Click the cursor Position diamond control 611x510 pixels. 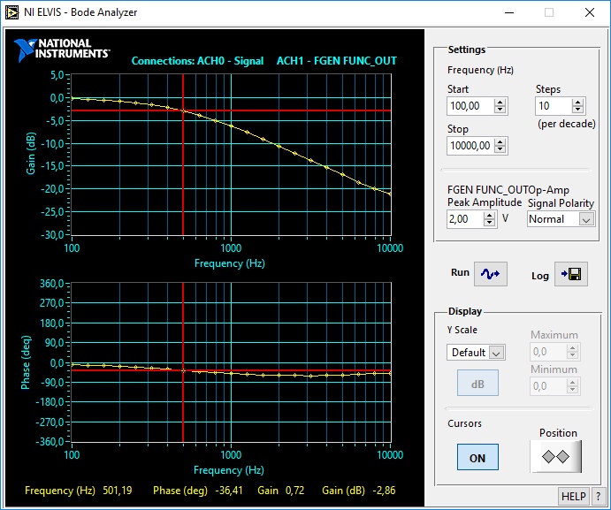[x=555, y=457]
